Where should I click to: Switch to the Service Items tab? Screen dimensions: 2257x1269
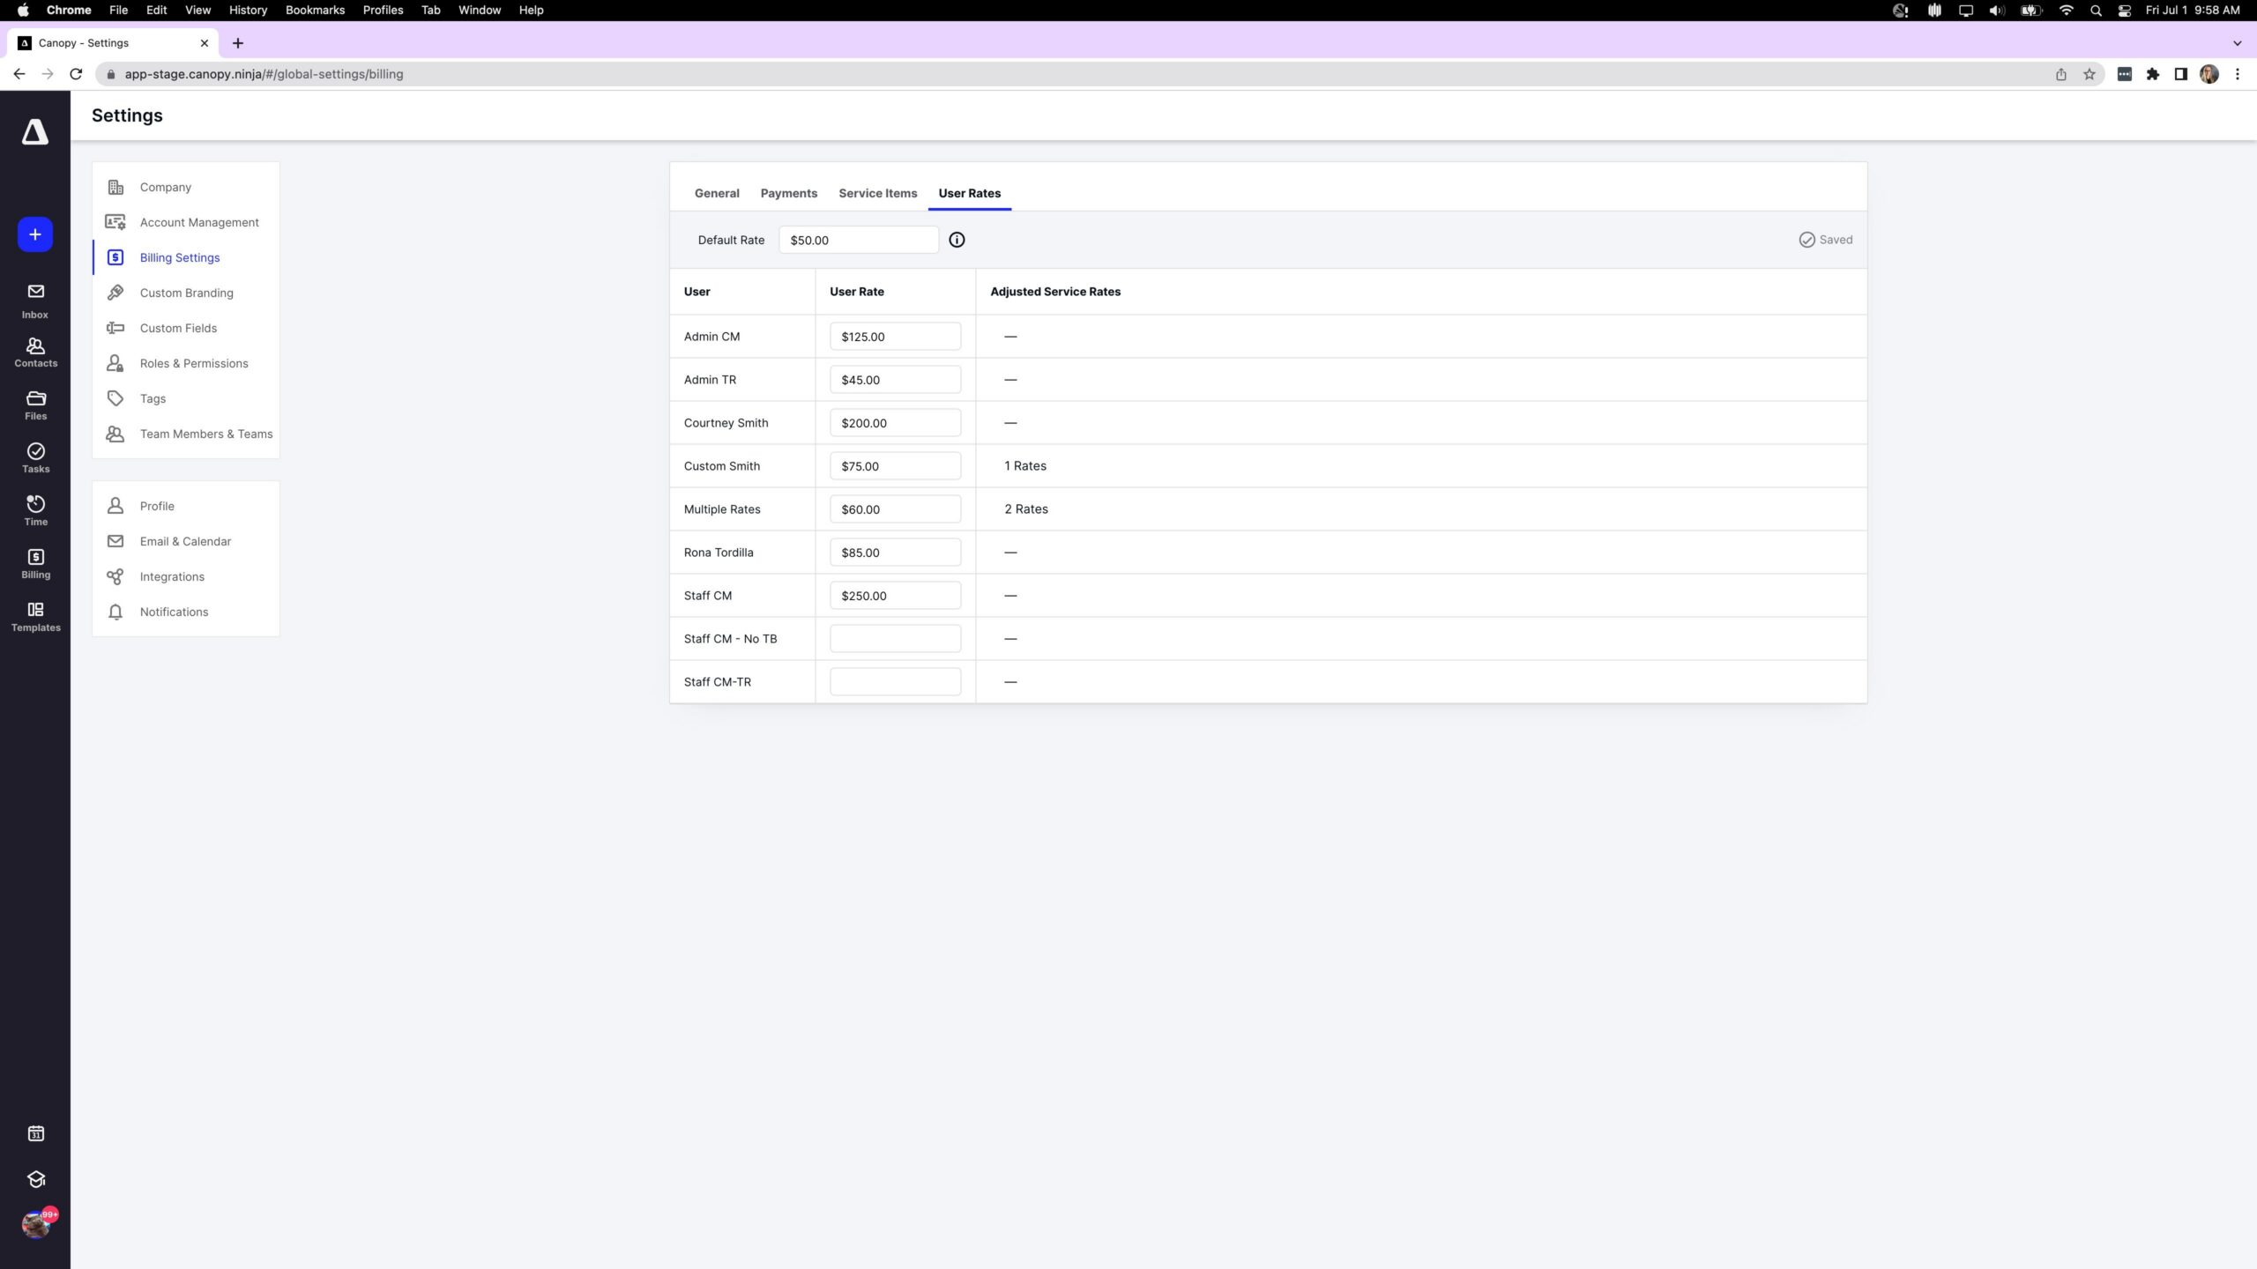pyautogui.click(x=877, y=193)
